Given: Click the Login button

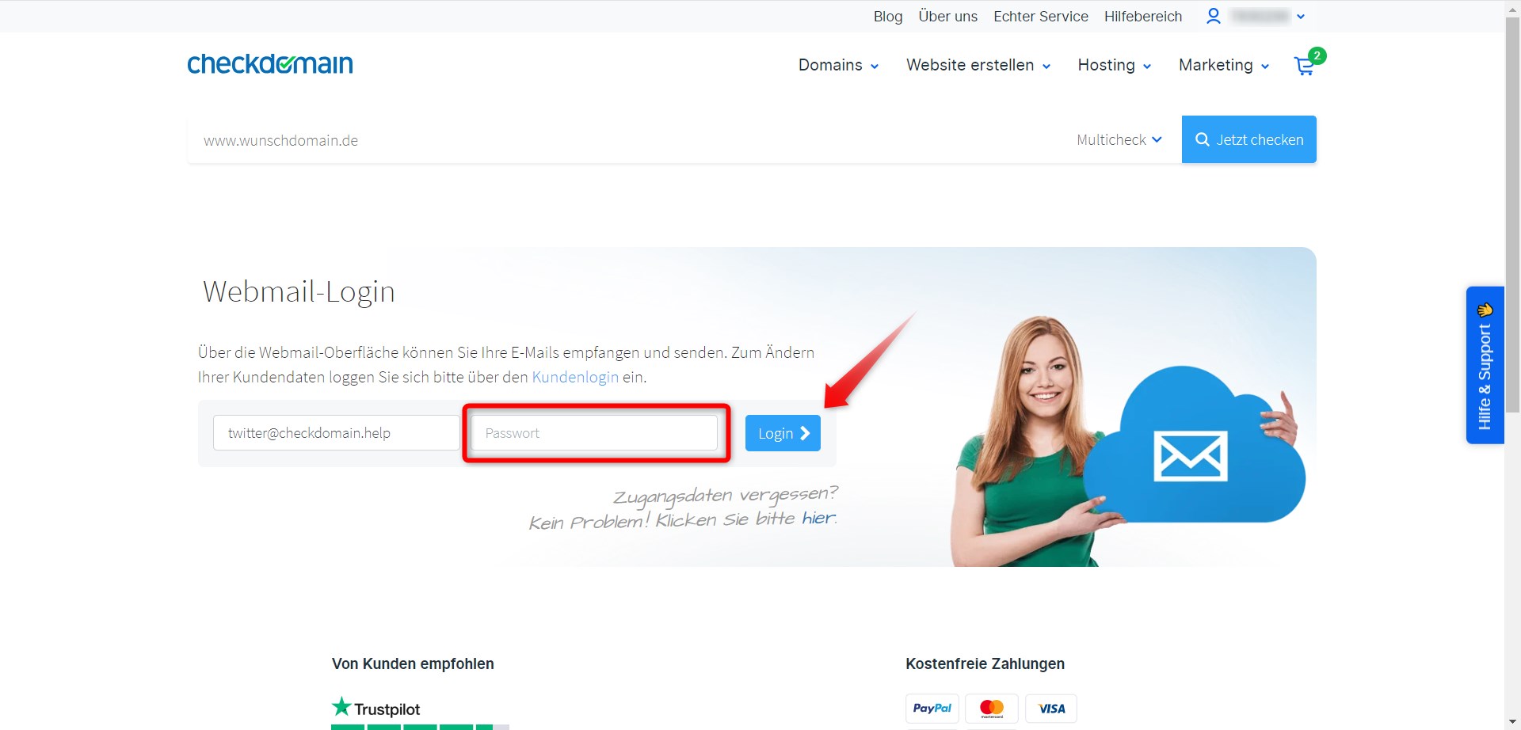Looking at the screenshot, I should (783, 433).
